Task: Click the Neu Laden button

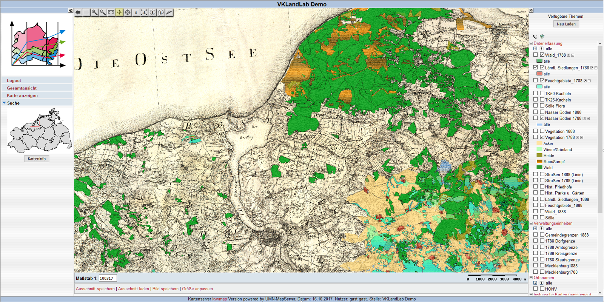Action: [566, 24]
